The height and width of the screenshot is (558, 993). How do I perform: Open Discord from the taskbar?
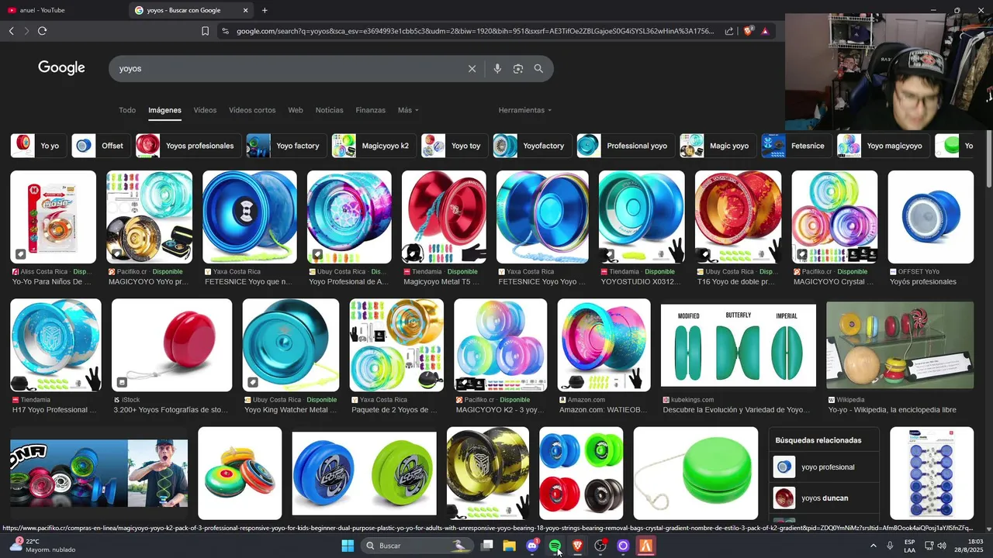coord(532,546)
